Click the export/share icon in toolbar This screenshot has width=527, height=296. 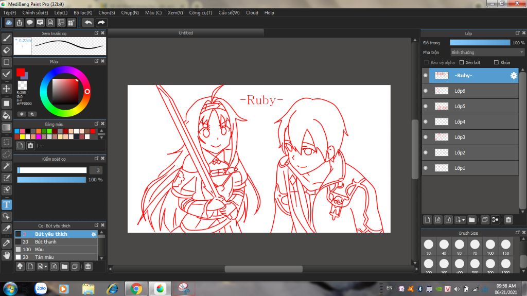pyautogui.click(x=19, y=23)
